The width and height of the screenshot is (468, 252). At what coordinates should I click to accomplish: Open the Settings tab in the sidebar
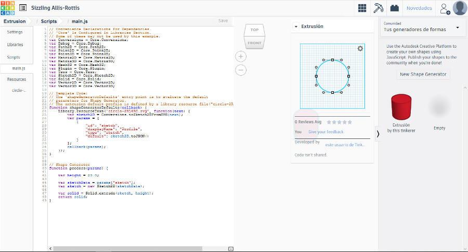pyautogui.click(x=15, y=32)
